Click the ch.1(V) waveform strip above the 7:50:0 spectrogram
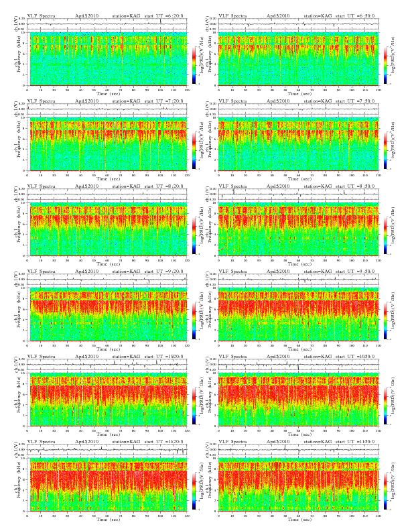Viewport: 410px width, 531px height. click(x=298, y=109)
